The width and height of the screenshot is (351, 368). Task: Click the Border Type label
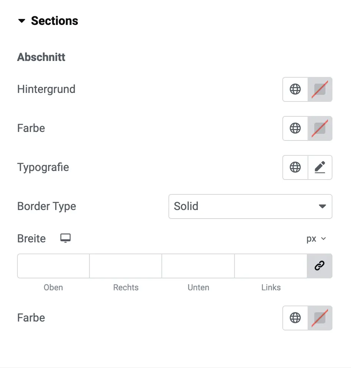tap(47, 206)
